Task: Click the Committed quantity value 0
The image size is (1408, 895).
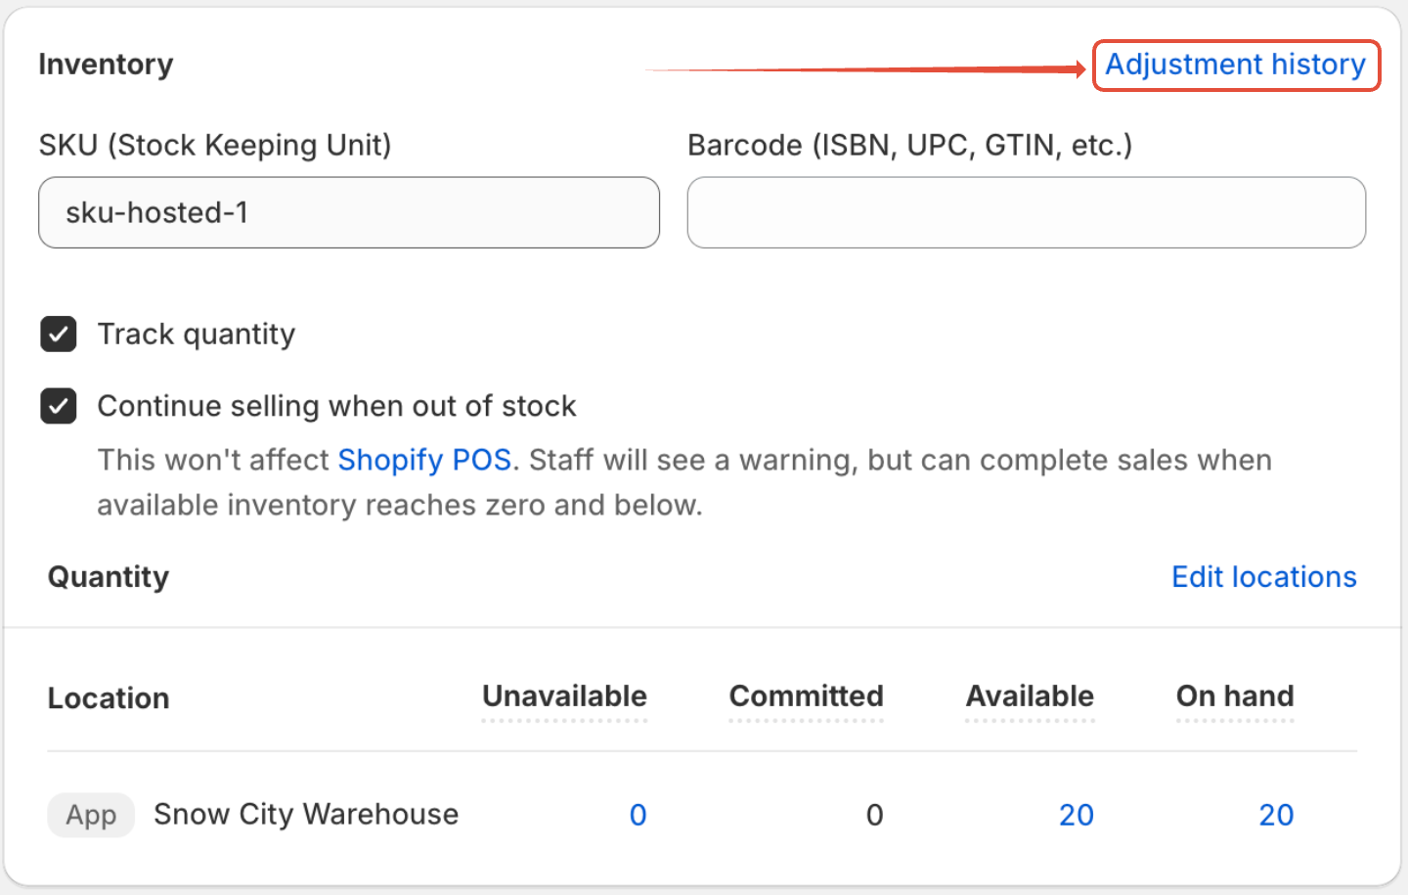Action: point(874,815)
